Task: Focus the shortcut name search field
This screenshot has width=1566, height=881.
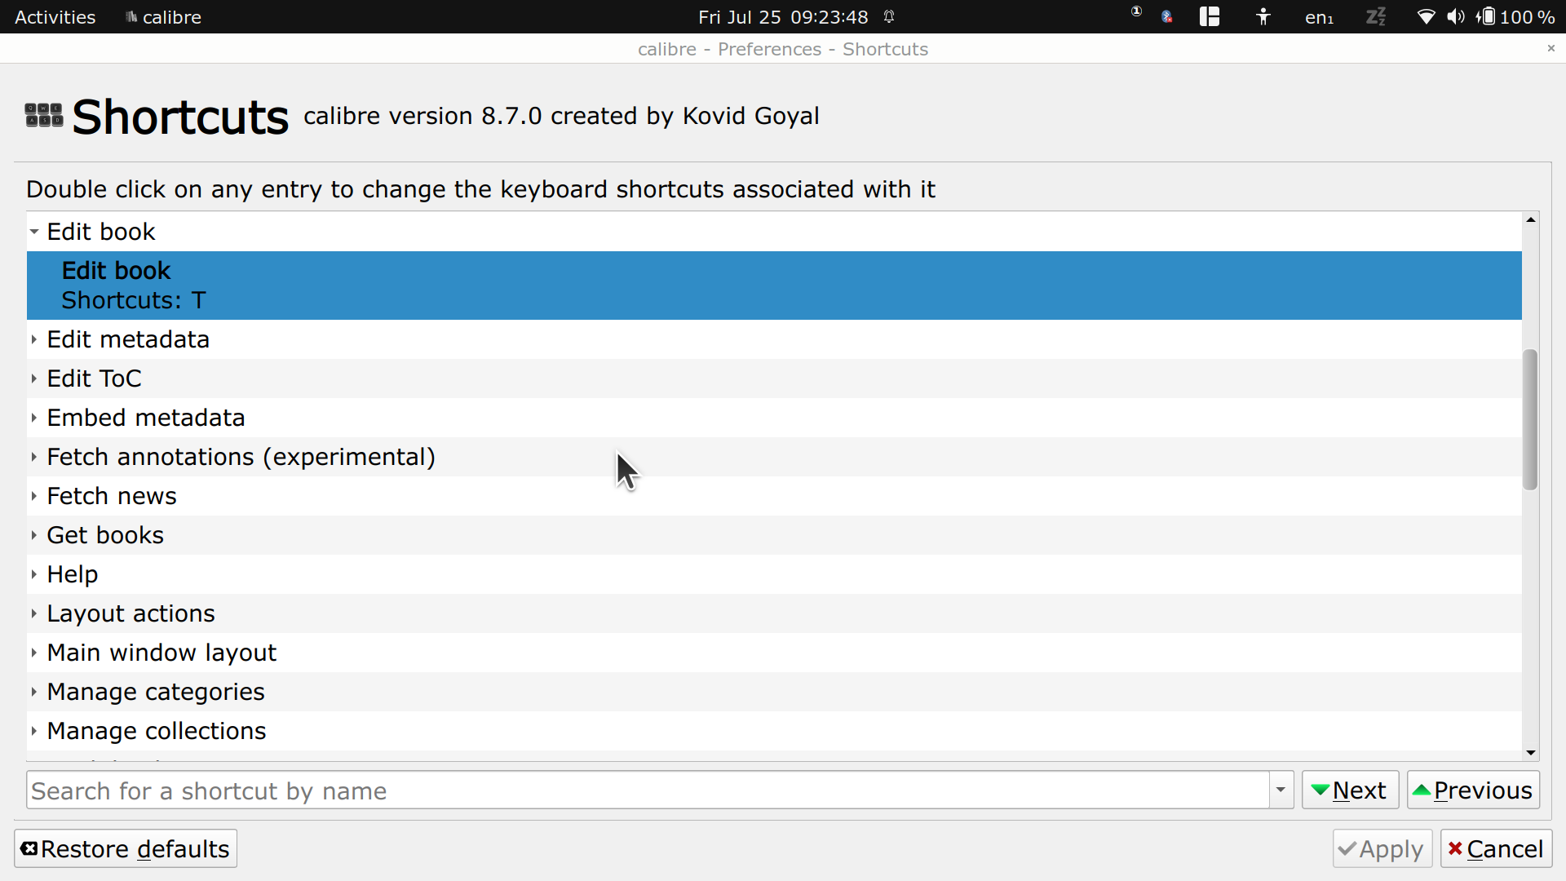Action: click(x=648, y=790)
